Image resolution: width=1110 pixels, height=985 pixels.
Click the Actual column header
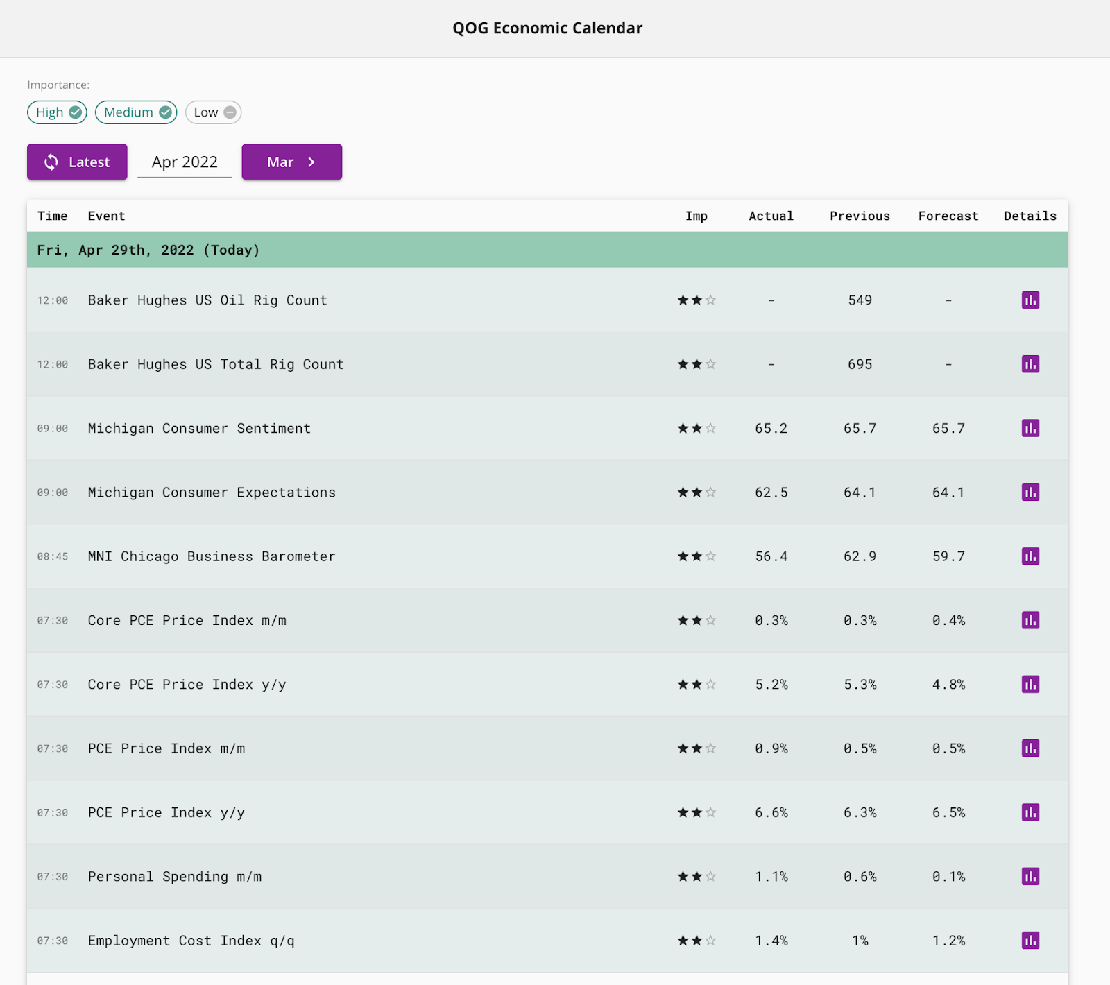pyautogui.click(x=771, y=216)
